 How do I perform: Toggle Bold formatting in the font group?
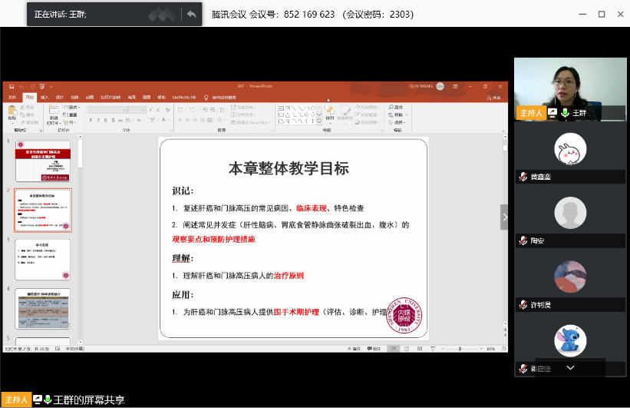91,121
